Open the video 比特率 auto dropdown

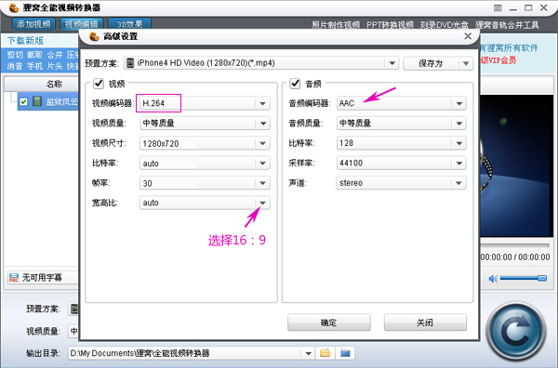pos(262,164)
